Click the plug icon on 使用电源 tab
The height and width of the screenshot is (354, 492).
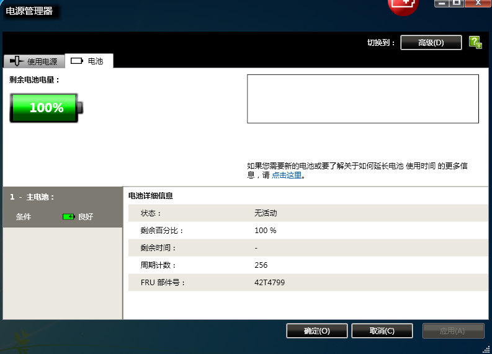click(16, 61)
